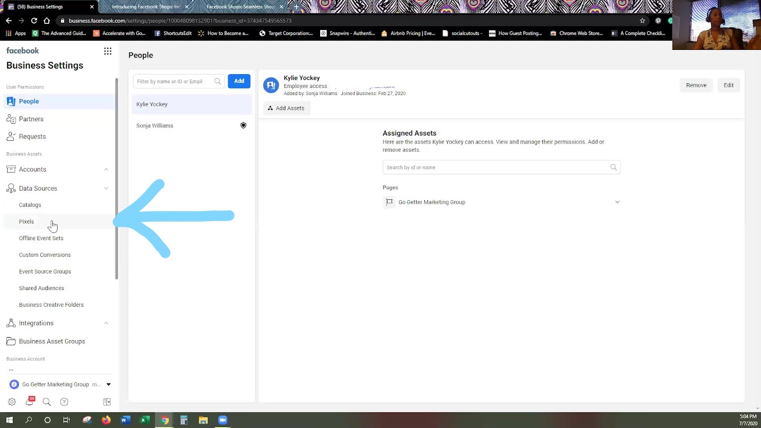Open the Facebook apps grid menu
This screenshot has height=428, width=761.
108,51
